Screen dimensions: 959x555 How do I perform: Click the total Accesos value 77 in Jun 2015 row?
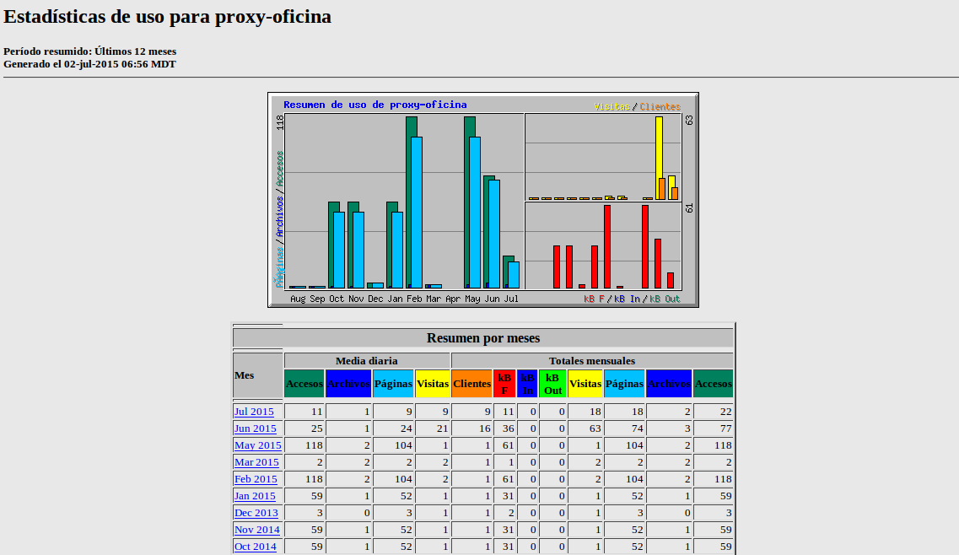(725, 428)
